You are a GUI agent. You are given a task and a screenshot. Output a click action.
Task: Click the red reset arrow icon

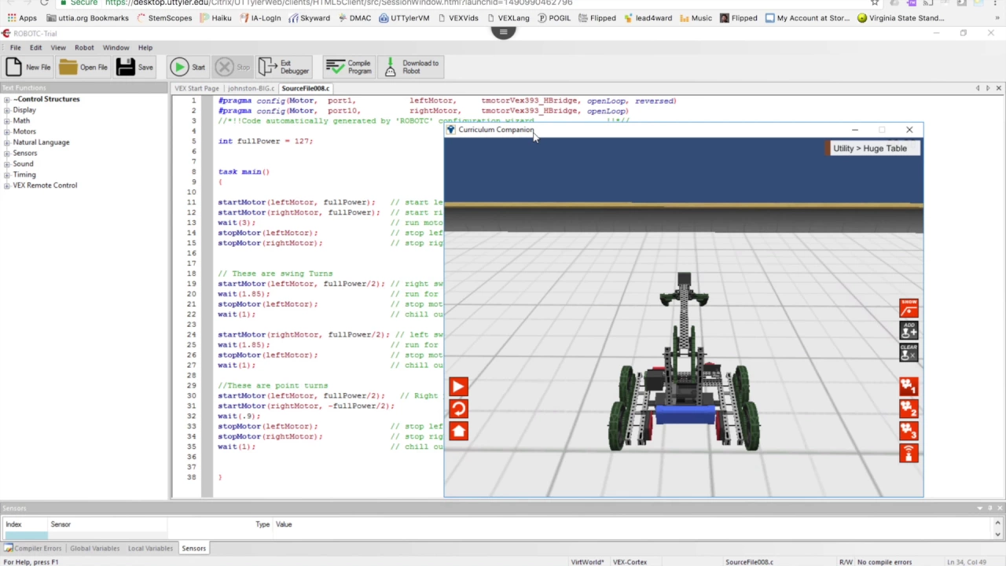458,408
